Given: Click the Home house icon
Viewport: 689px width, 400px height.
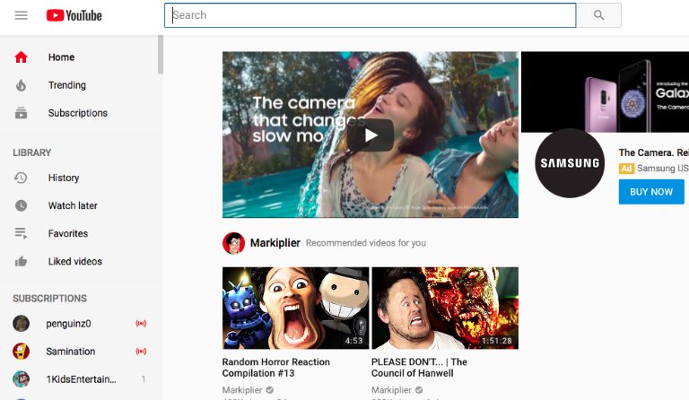Looking at the screenshot, I should pyautogui.click(x=22, y=57).
